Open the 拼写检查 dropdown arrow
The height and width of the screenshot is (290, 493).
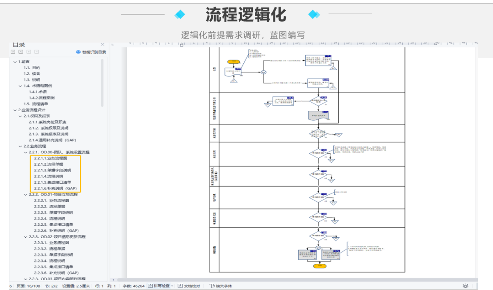pos(172,286)
